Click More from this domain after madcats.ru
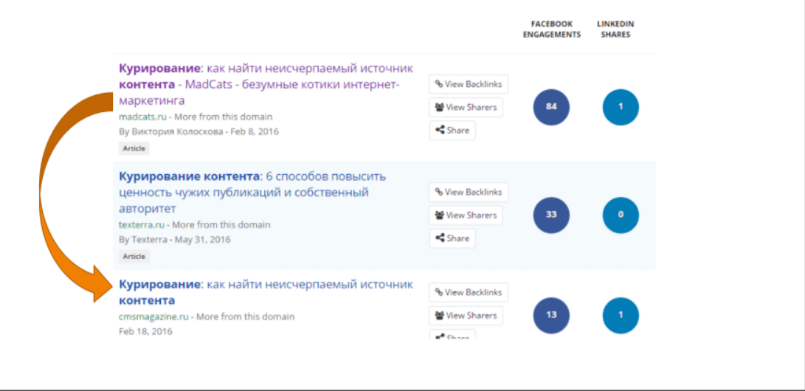 [x=223, y=117]
